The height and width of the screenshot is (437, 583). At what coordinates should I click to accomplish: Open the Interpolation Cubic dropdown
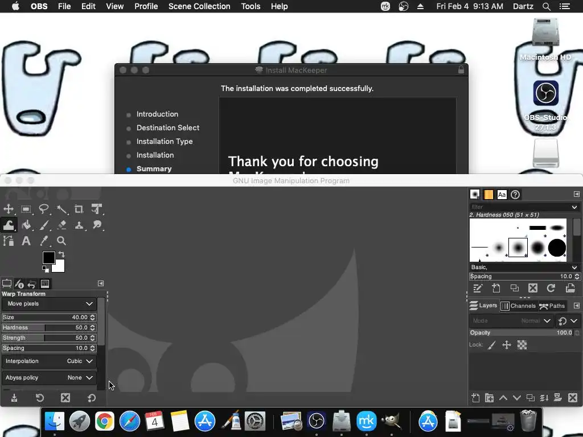coord(49,361)
